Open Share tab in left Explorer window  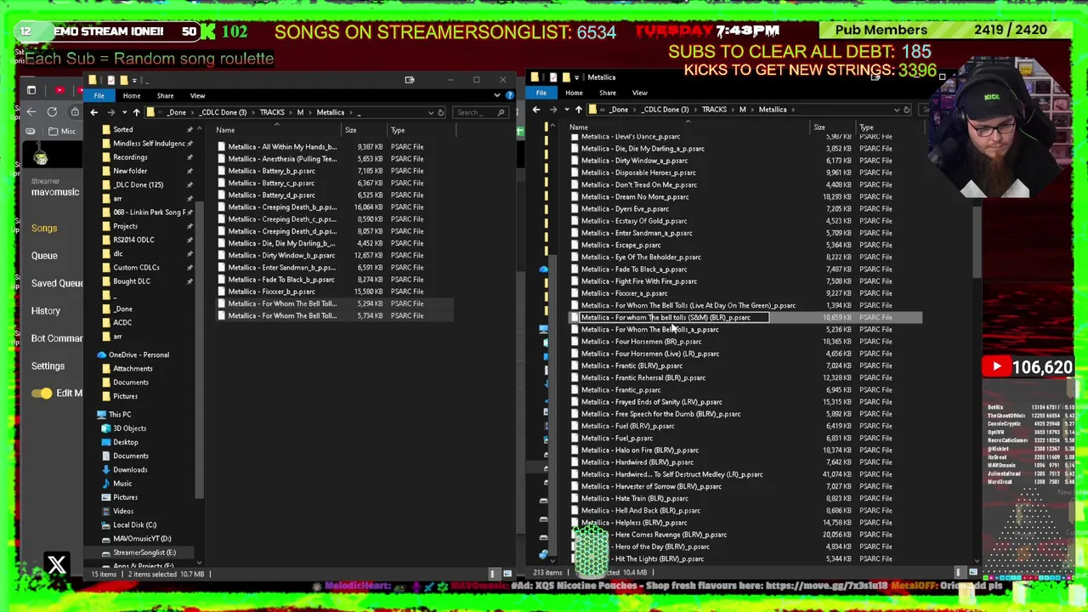165,95
